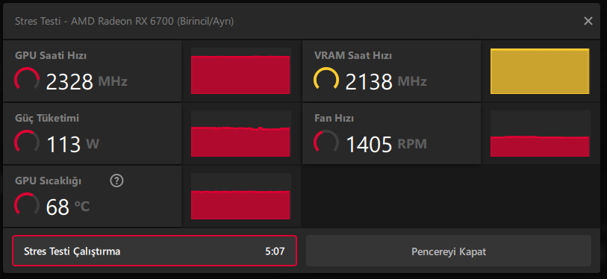Click the Stres Testi Çalıştırma button

155,251
